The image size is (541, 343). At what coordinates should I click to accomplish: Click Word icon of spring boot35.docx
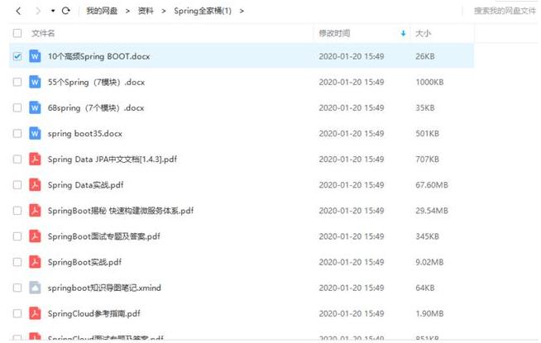tap(35, 133)
